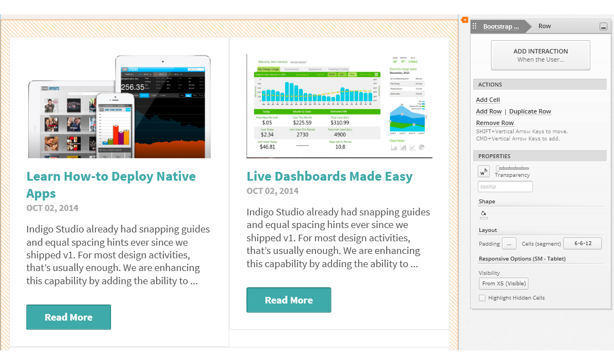This screenshot has height=363, width=614.
Task: Click the panel drag handle grip
Action: coord(475,26)
